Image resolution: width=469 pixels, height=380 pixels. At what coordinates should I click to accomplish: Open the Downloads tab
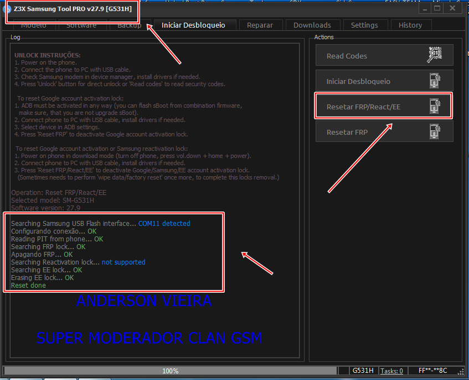click(x=312, y=25)
